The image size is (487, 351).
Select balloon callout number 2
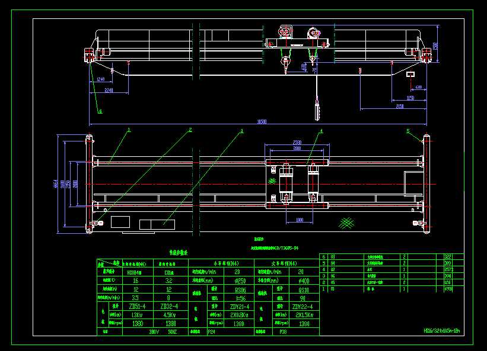(x=190, y=129)
